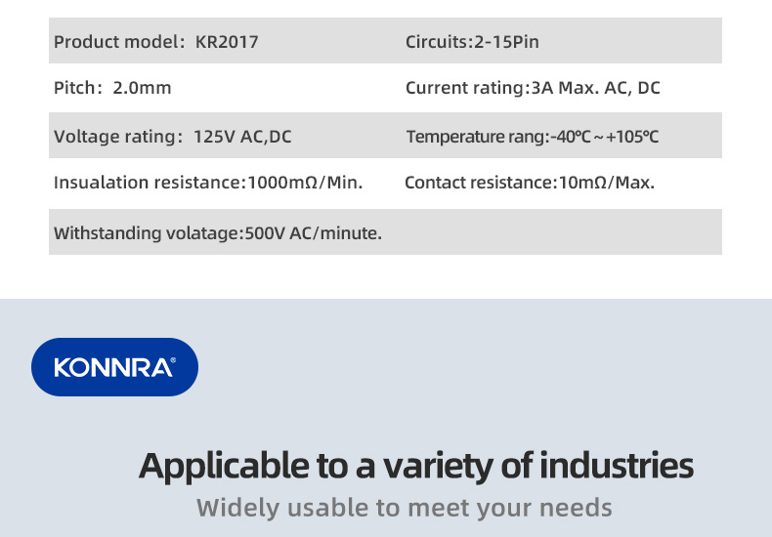Click the 500V AC/minute value

313,233
